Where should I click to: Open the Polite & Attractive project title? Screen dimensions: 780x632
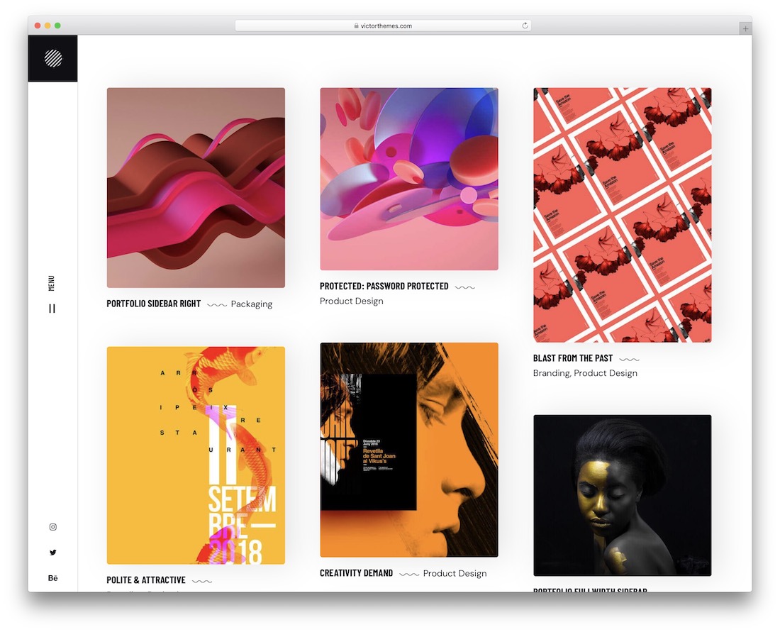[146, 580]
